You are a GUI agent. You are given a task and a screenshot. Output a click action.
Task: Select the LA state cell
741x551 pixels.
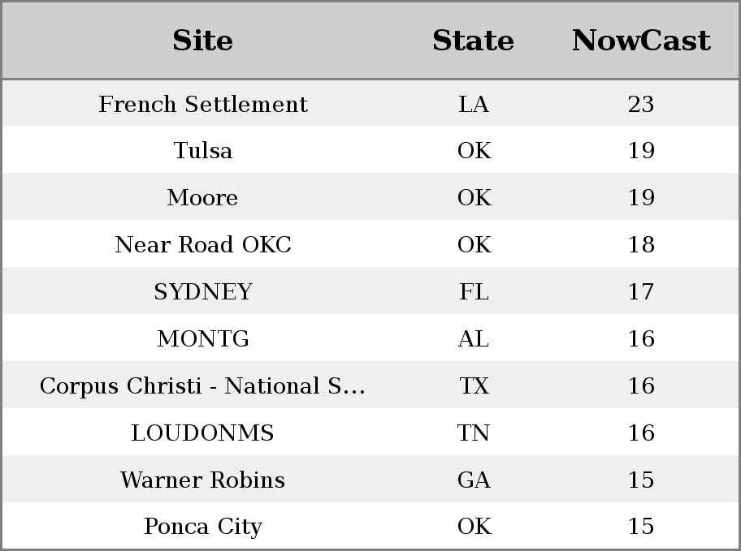[474, 104]
